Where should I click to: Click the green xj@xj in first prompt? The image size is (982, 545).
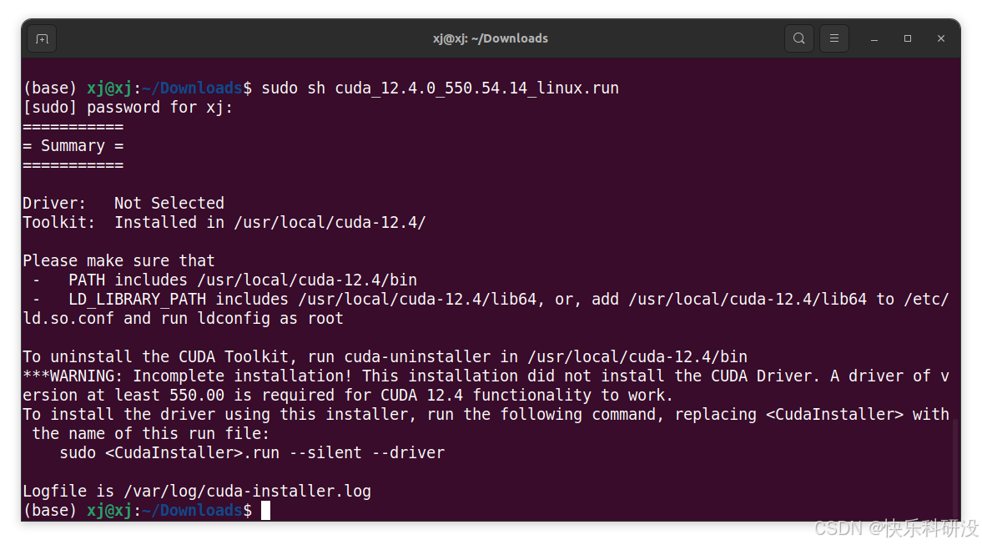pyautogui.click(x=109, y=88)
